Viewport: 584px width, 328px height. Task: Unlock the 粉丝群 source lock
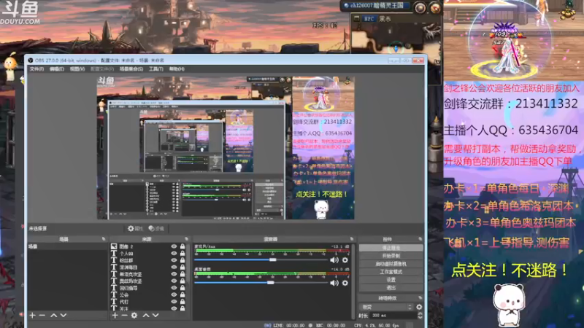coord(182,260)
